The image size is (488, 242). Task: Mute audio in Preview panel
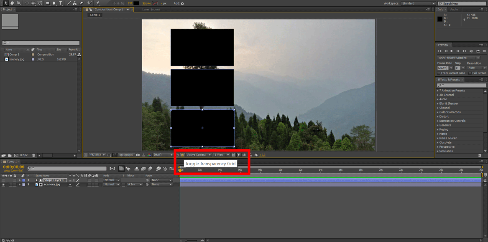point(471,51)
